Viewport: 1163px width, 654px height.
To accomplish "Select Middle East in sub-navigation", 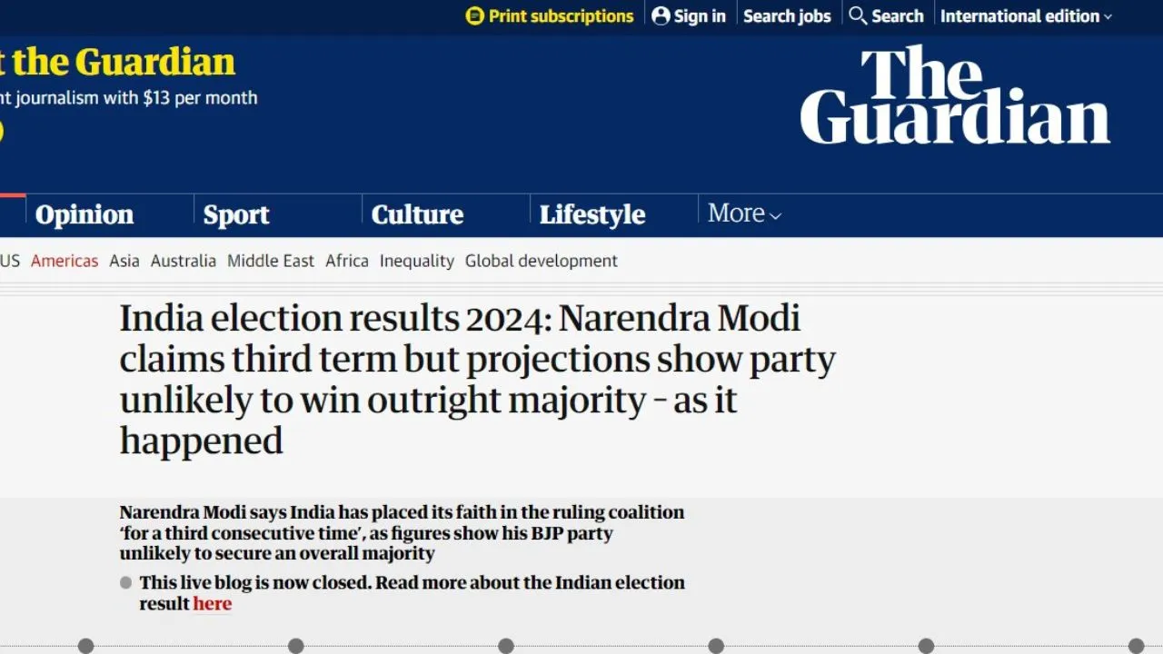I will pos(271,261).
